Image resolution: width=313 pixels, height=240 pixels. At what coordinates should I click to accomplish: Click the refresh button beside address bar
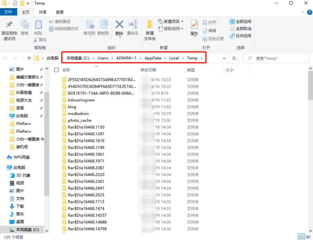coord(234,58)
